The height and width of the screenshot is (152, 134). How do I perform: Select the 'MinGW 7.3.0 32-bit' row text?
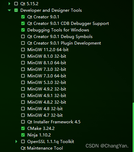(47, 69)
